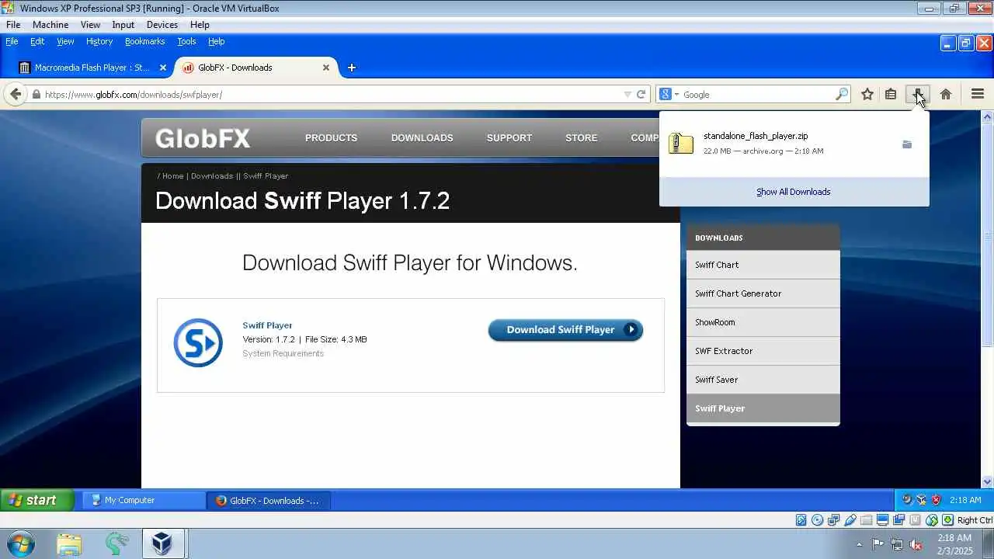Click VirtualBox hard disk activity icon
This screenshot has width=994, height=559.
point(801,520)
